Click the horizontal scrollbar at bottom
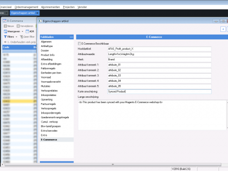Viewport: 228px width, 171px height. point(113,165)
